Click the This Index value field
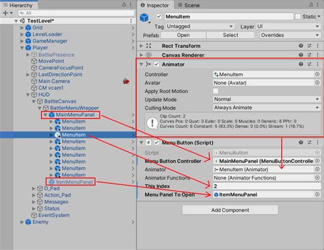324x250 pixels. point(267,186)
